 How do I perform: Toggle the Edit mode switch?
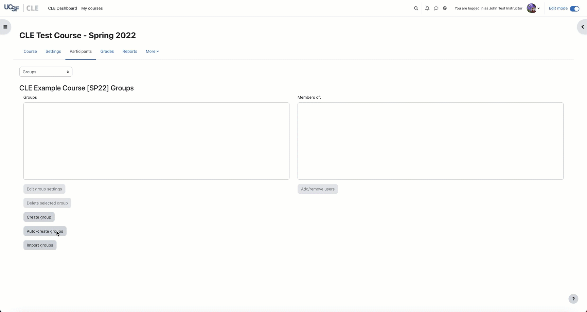point(574,8)
